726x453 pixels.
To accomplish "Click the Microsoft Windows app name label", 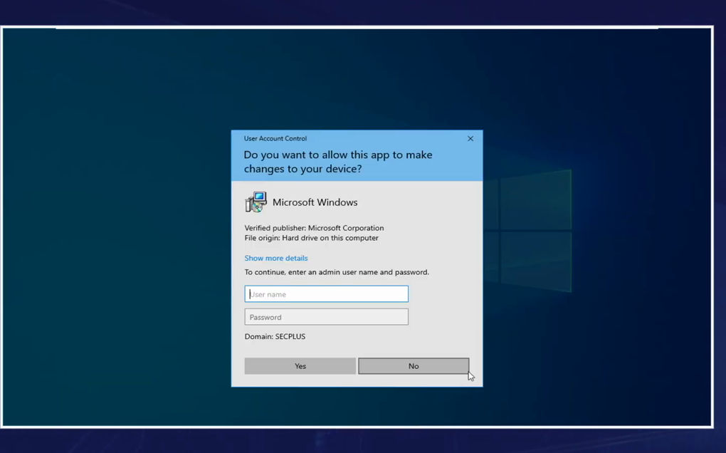I will pyautogui.click(x=315, y=202).
